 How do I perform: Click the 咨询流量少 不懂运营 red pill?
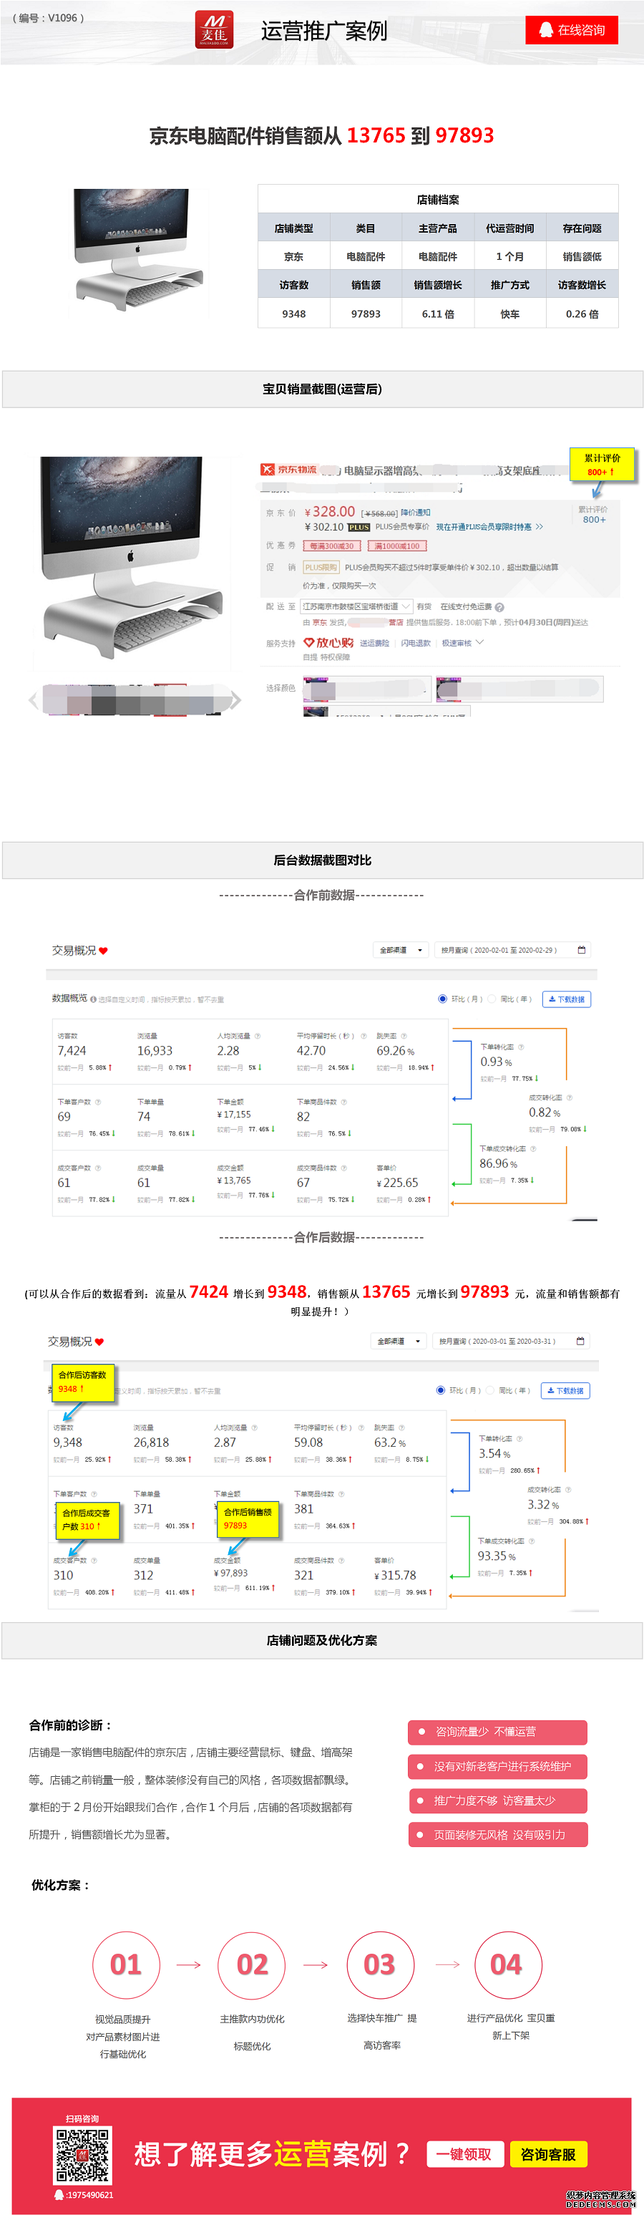(498, 1732)
